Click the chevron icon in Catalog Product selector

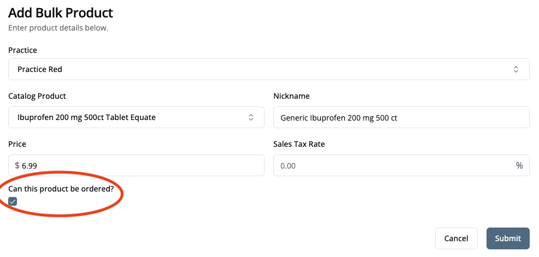pos(251,117)
